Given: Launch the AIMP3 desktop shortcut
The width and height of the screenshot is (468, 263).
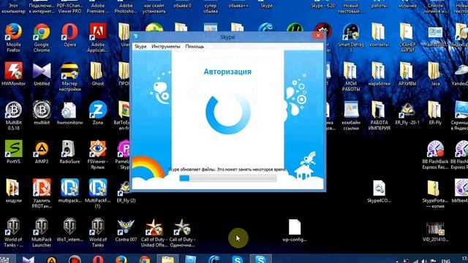Looking at the screenshot, I should 42,152.
